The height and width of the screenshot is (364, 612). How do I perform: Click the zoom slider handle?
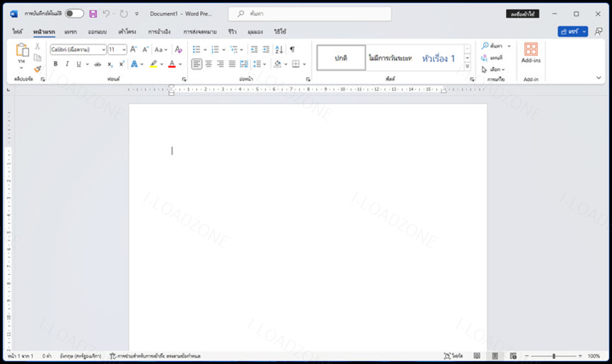(x=554, y=355)
